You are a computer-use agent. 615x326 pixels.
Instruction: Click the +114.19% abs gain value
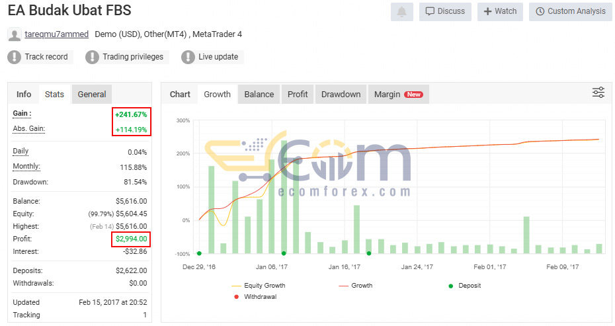point(131,130)
